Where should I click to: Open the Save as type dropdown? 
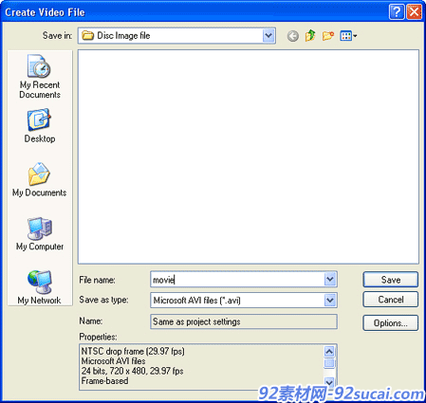coord(330,300)
